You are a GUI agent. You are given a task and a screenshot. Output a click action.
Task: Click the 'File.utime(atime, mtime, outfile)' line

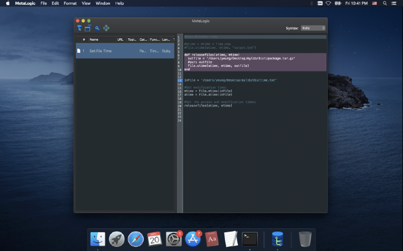tap(218, 66)
